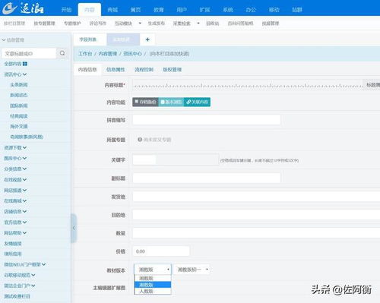Image resolution: width=380 pixels, height=303 pixels.
Task: Click the 工作台 breadcrumb link
Action: coord(85,54)
